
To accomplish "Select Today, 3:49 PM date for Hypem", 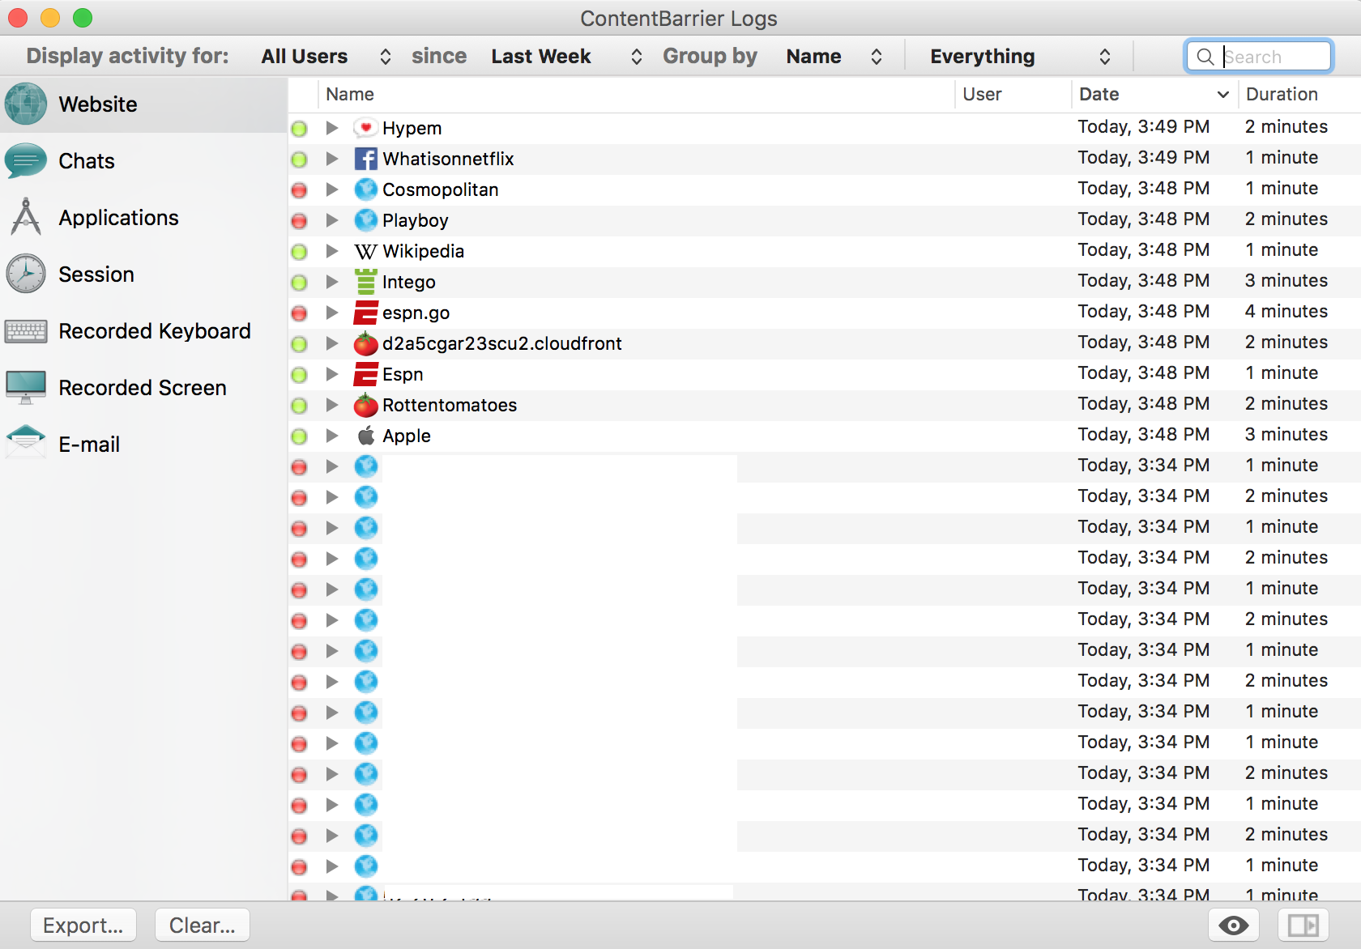I will 1144,127.
